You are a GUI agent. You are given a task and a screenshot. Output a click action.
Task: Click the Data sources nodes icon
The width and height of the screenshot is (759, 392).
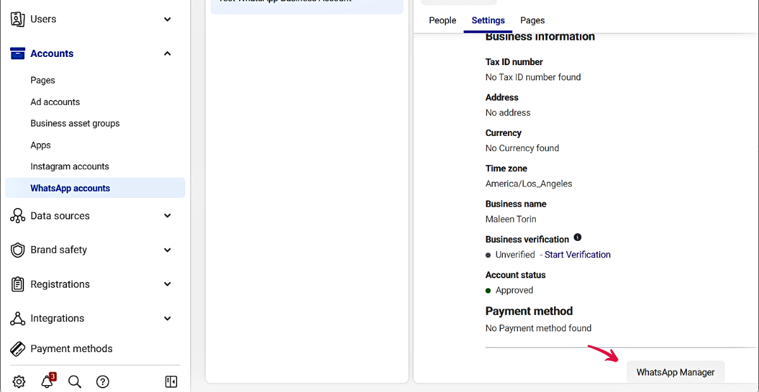[x=18, y=216]
